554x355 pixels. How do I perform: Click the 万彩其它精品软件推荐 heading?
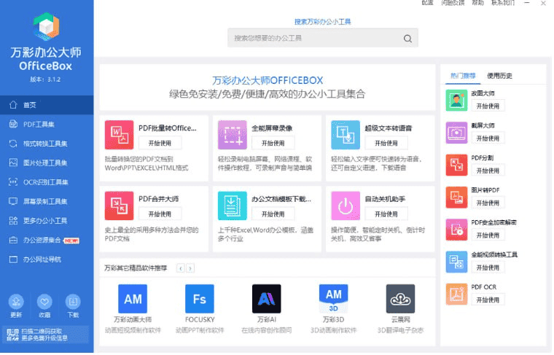click(x=136, y=269)
